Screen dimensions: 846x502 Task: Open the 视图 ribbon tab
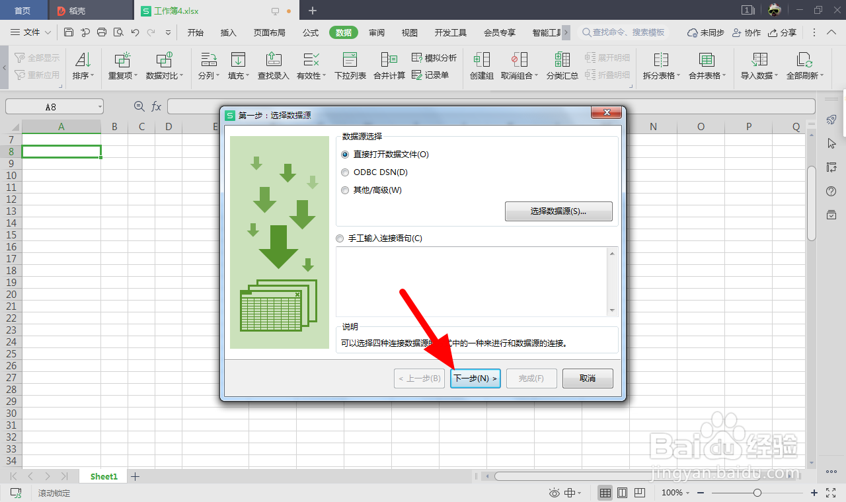[409, 31]
